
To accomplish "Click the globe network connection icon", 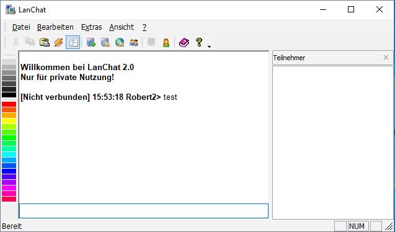I will click(120, 42).
